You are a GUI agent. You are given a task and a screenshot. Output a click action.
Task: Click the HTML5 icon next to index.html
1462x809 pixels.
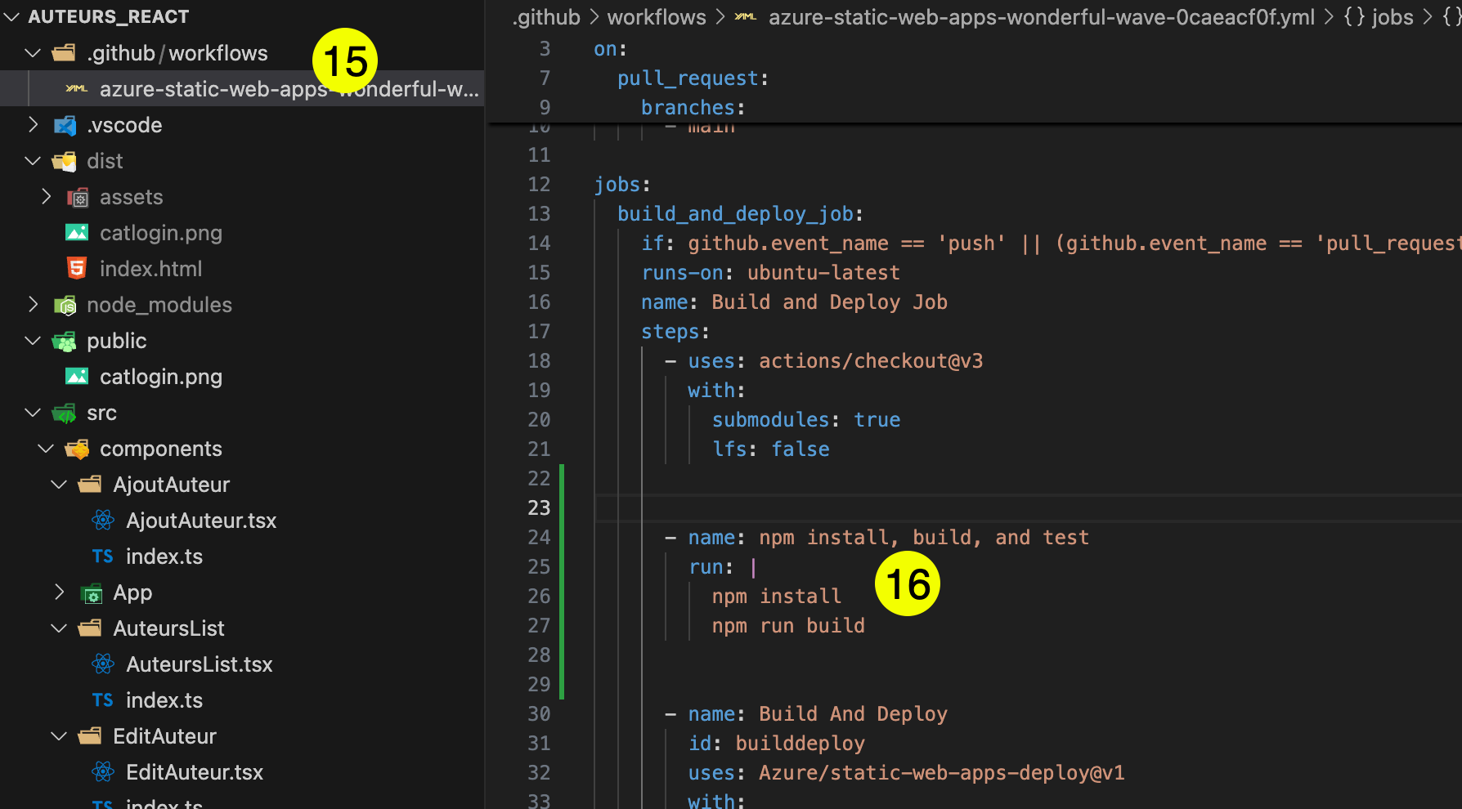(76, 268)
